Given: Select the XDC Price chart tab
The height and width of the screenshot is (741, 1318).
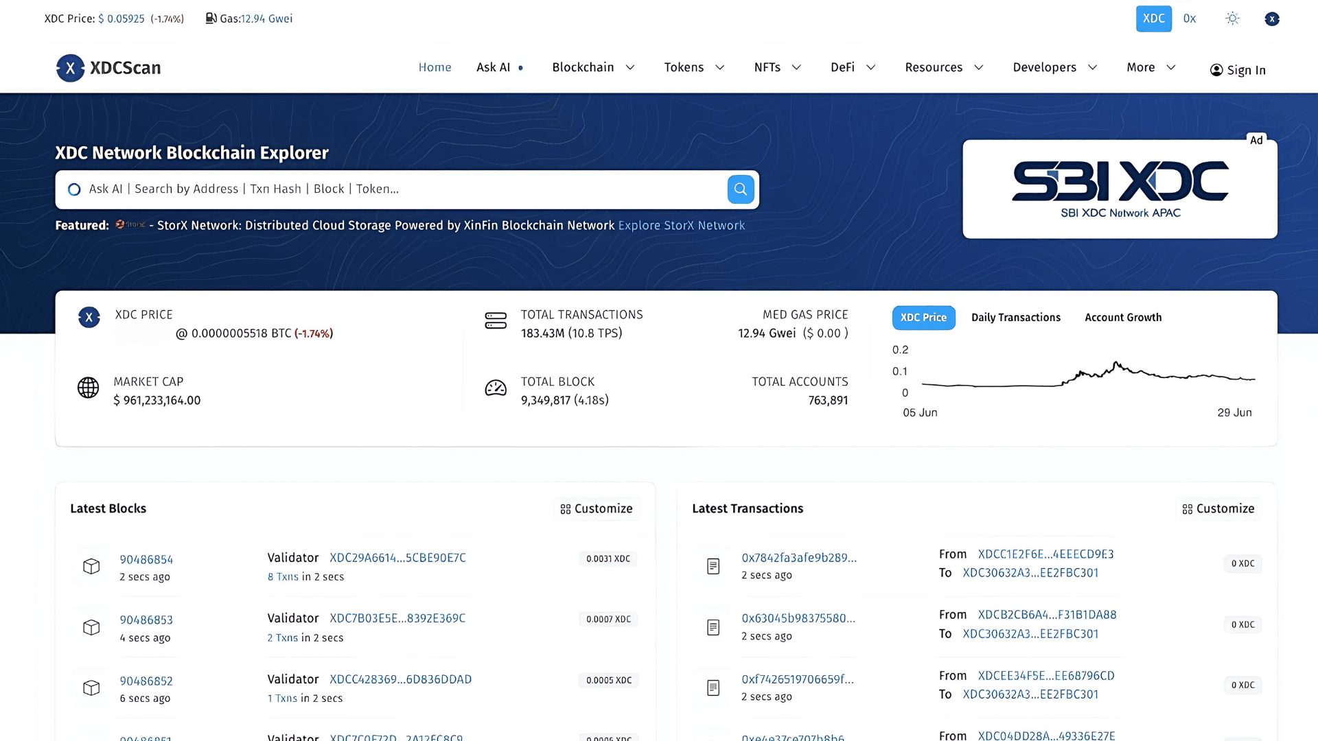Looking at the screenshot, I should tap(923, 318).
